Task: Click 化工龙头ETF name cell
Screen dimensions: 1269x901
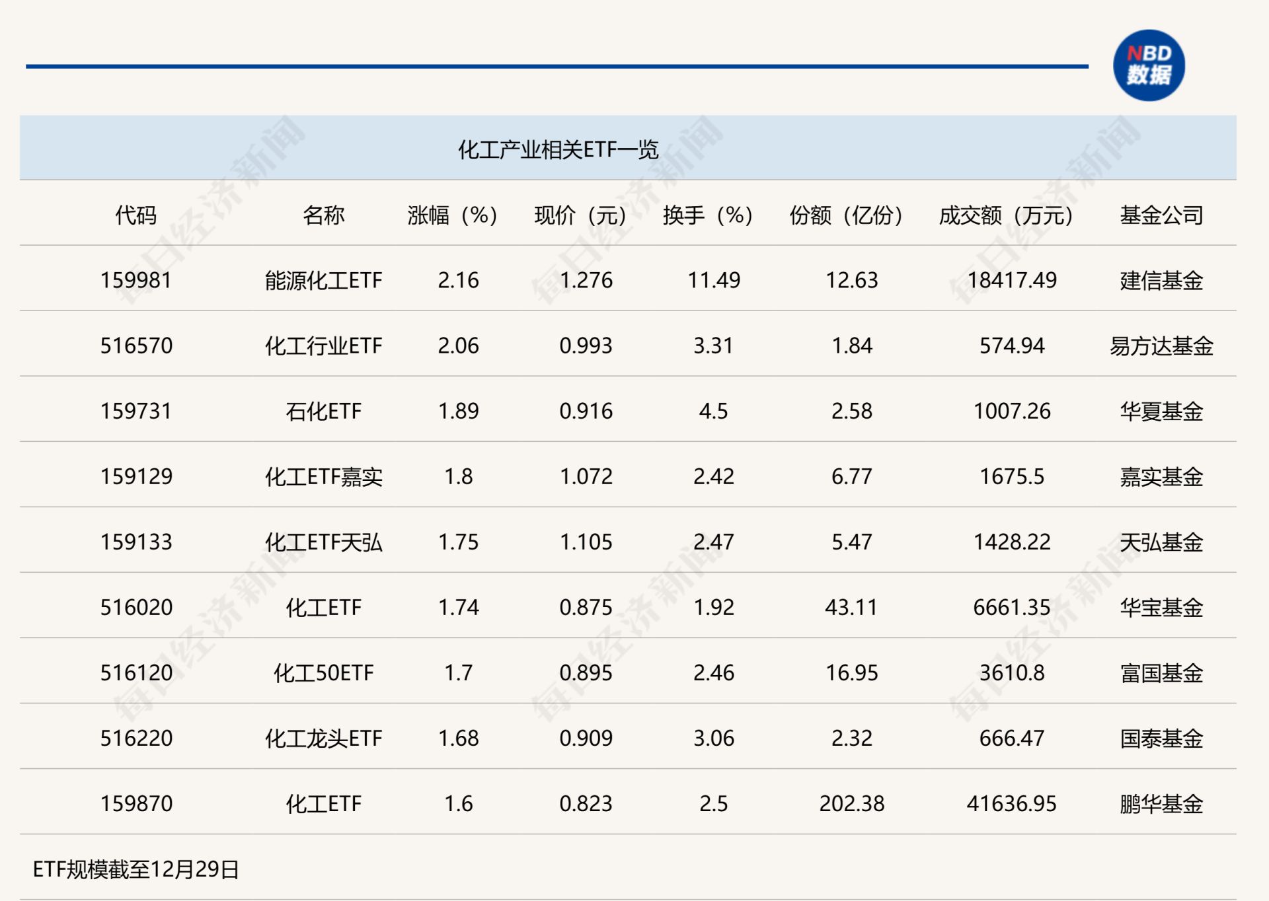Action: 323,738
